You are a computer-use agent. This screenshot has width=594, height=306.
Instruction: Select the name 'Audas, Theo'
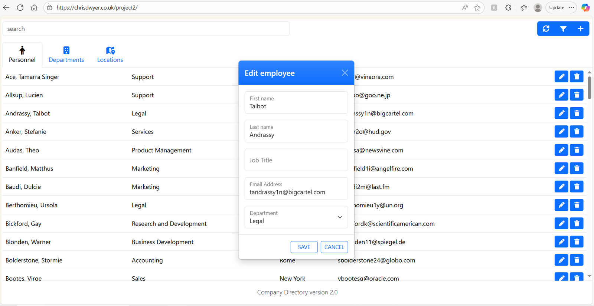(x=22, y=150)
